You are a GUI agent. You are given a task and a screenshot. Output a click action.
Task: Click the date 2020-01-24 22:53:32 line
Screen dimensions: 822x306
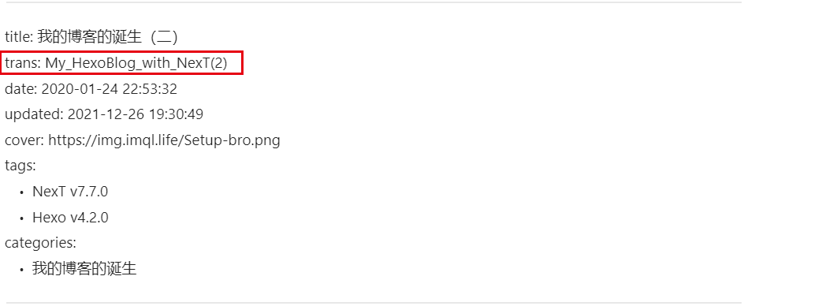(x=91, y=88)
